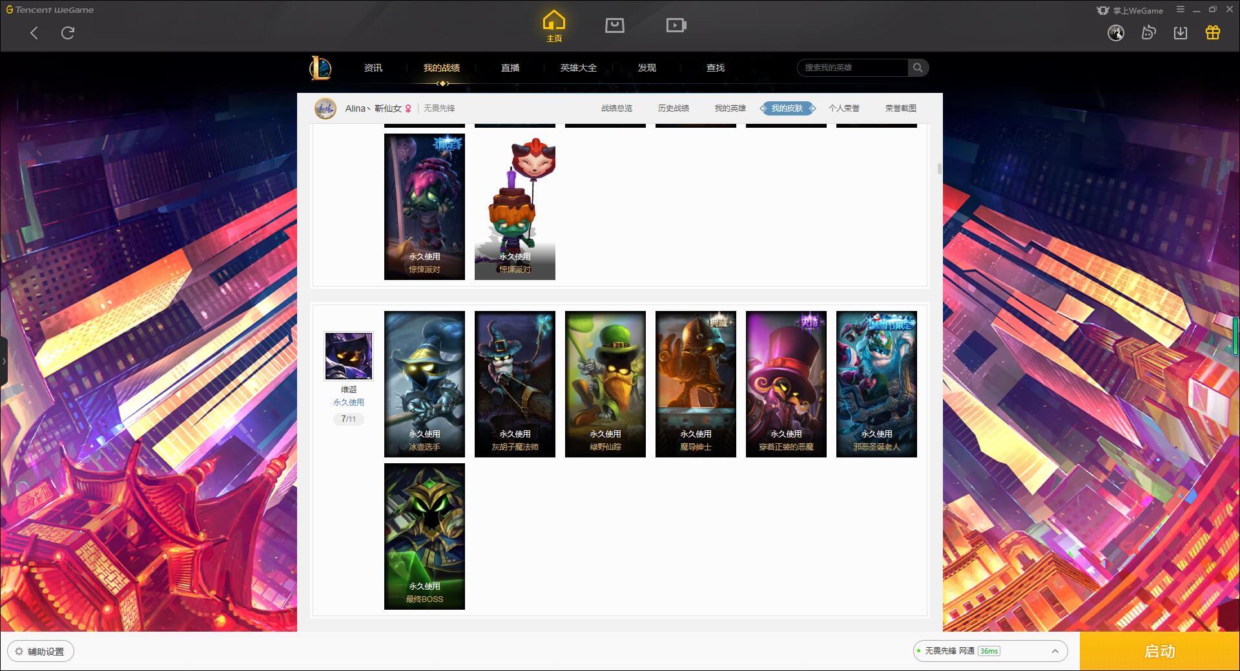Screen dimensions: 1240x671
Task: Click the 搜索我的英雄 search field
Action: pos(852,68)
